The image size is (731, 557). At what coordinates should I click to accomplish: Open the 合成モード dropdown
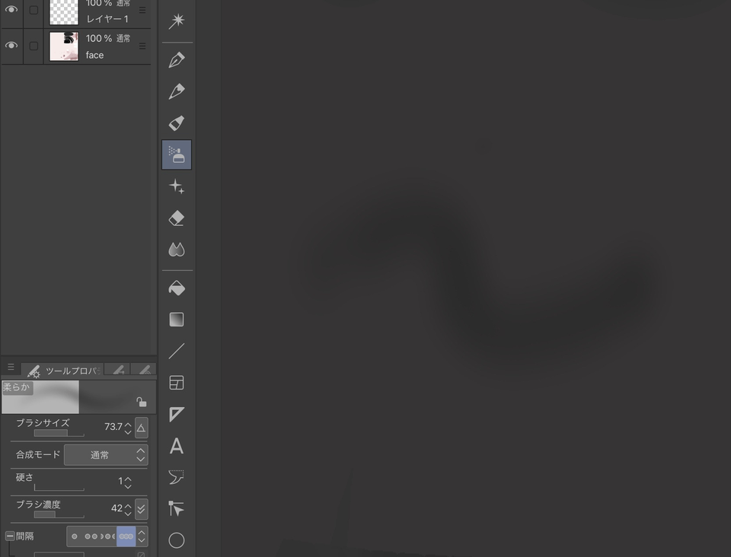coord(107,454)
